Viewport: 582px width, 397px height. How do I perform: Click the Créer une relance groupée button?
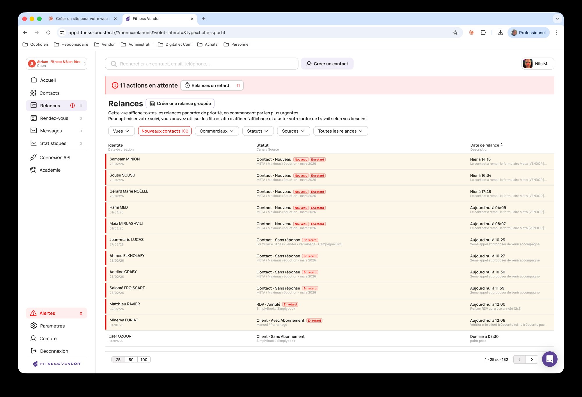(180, 103)
